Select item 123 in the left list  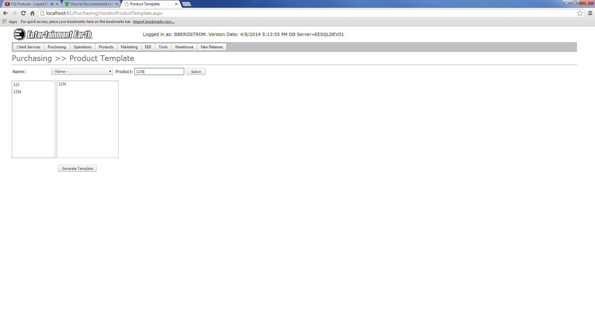[16, 85]
